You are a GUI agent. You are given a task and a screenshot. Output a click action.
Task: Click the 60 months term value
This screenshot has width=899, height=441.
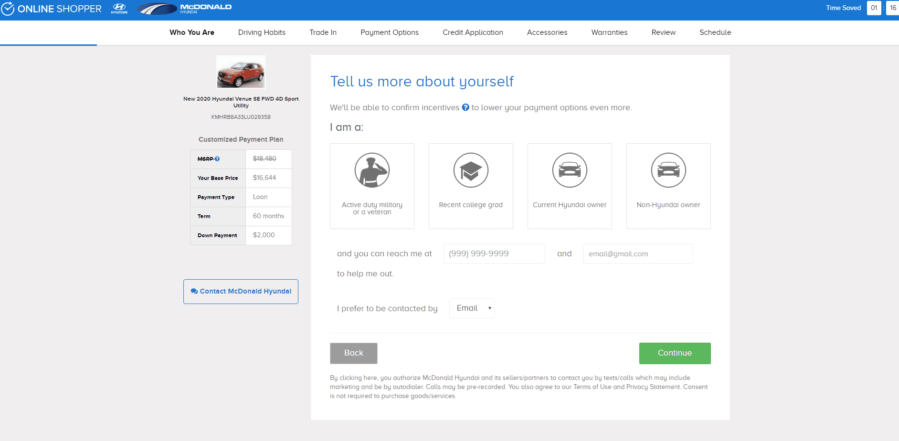[268, 216]
